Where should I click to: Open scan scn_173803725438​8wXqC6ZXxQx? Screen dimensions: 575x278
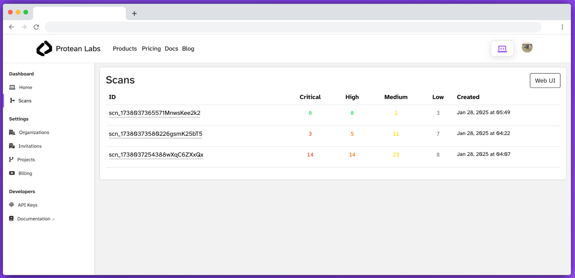coord(156,155)
